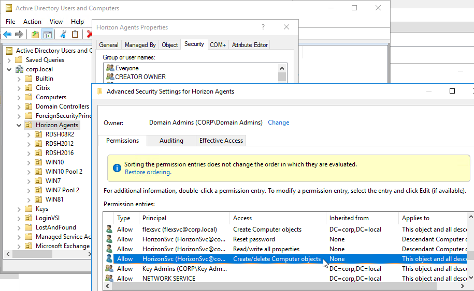474x291 pixels.
Task: Select the HorizonSvc Read/write all properties entry
Action: [x=285, y=249]
